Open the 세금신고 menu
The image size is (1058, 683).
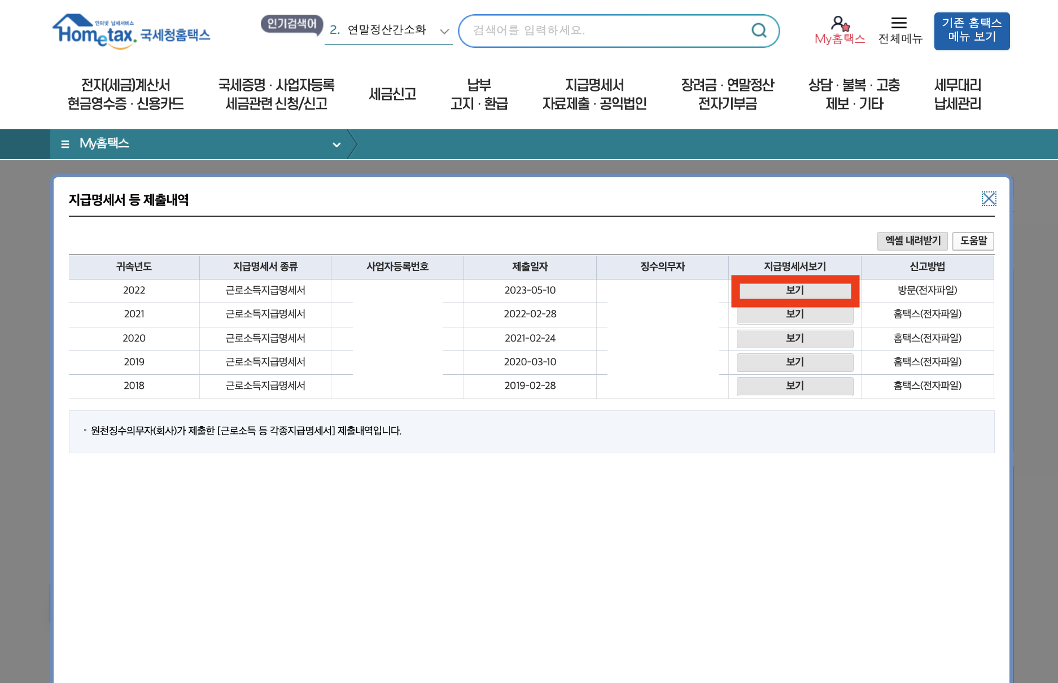393,95
